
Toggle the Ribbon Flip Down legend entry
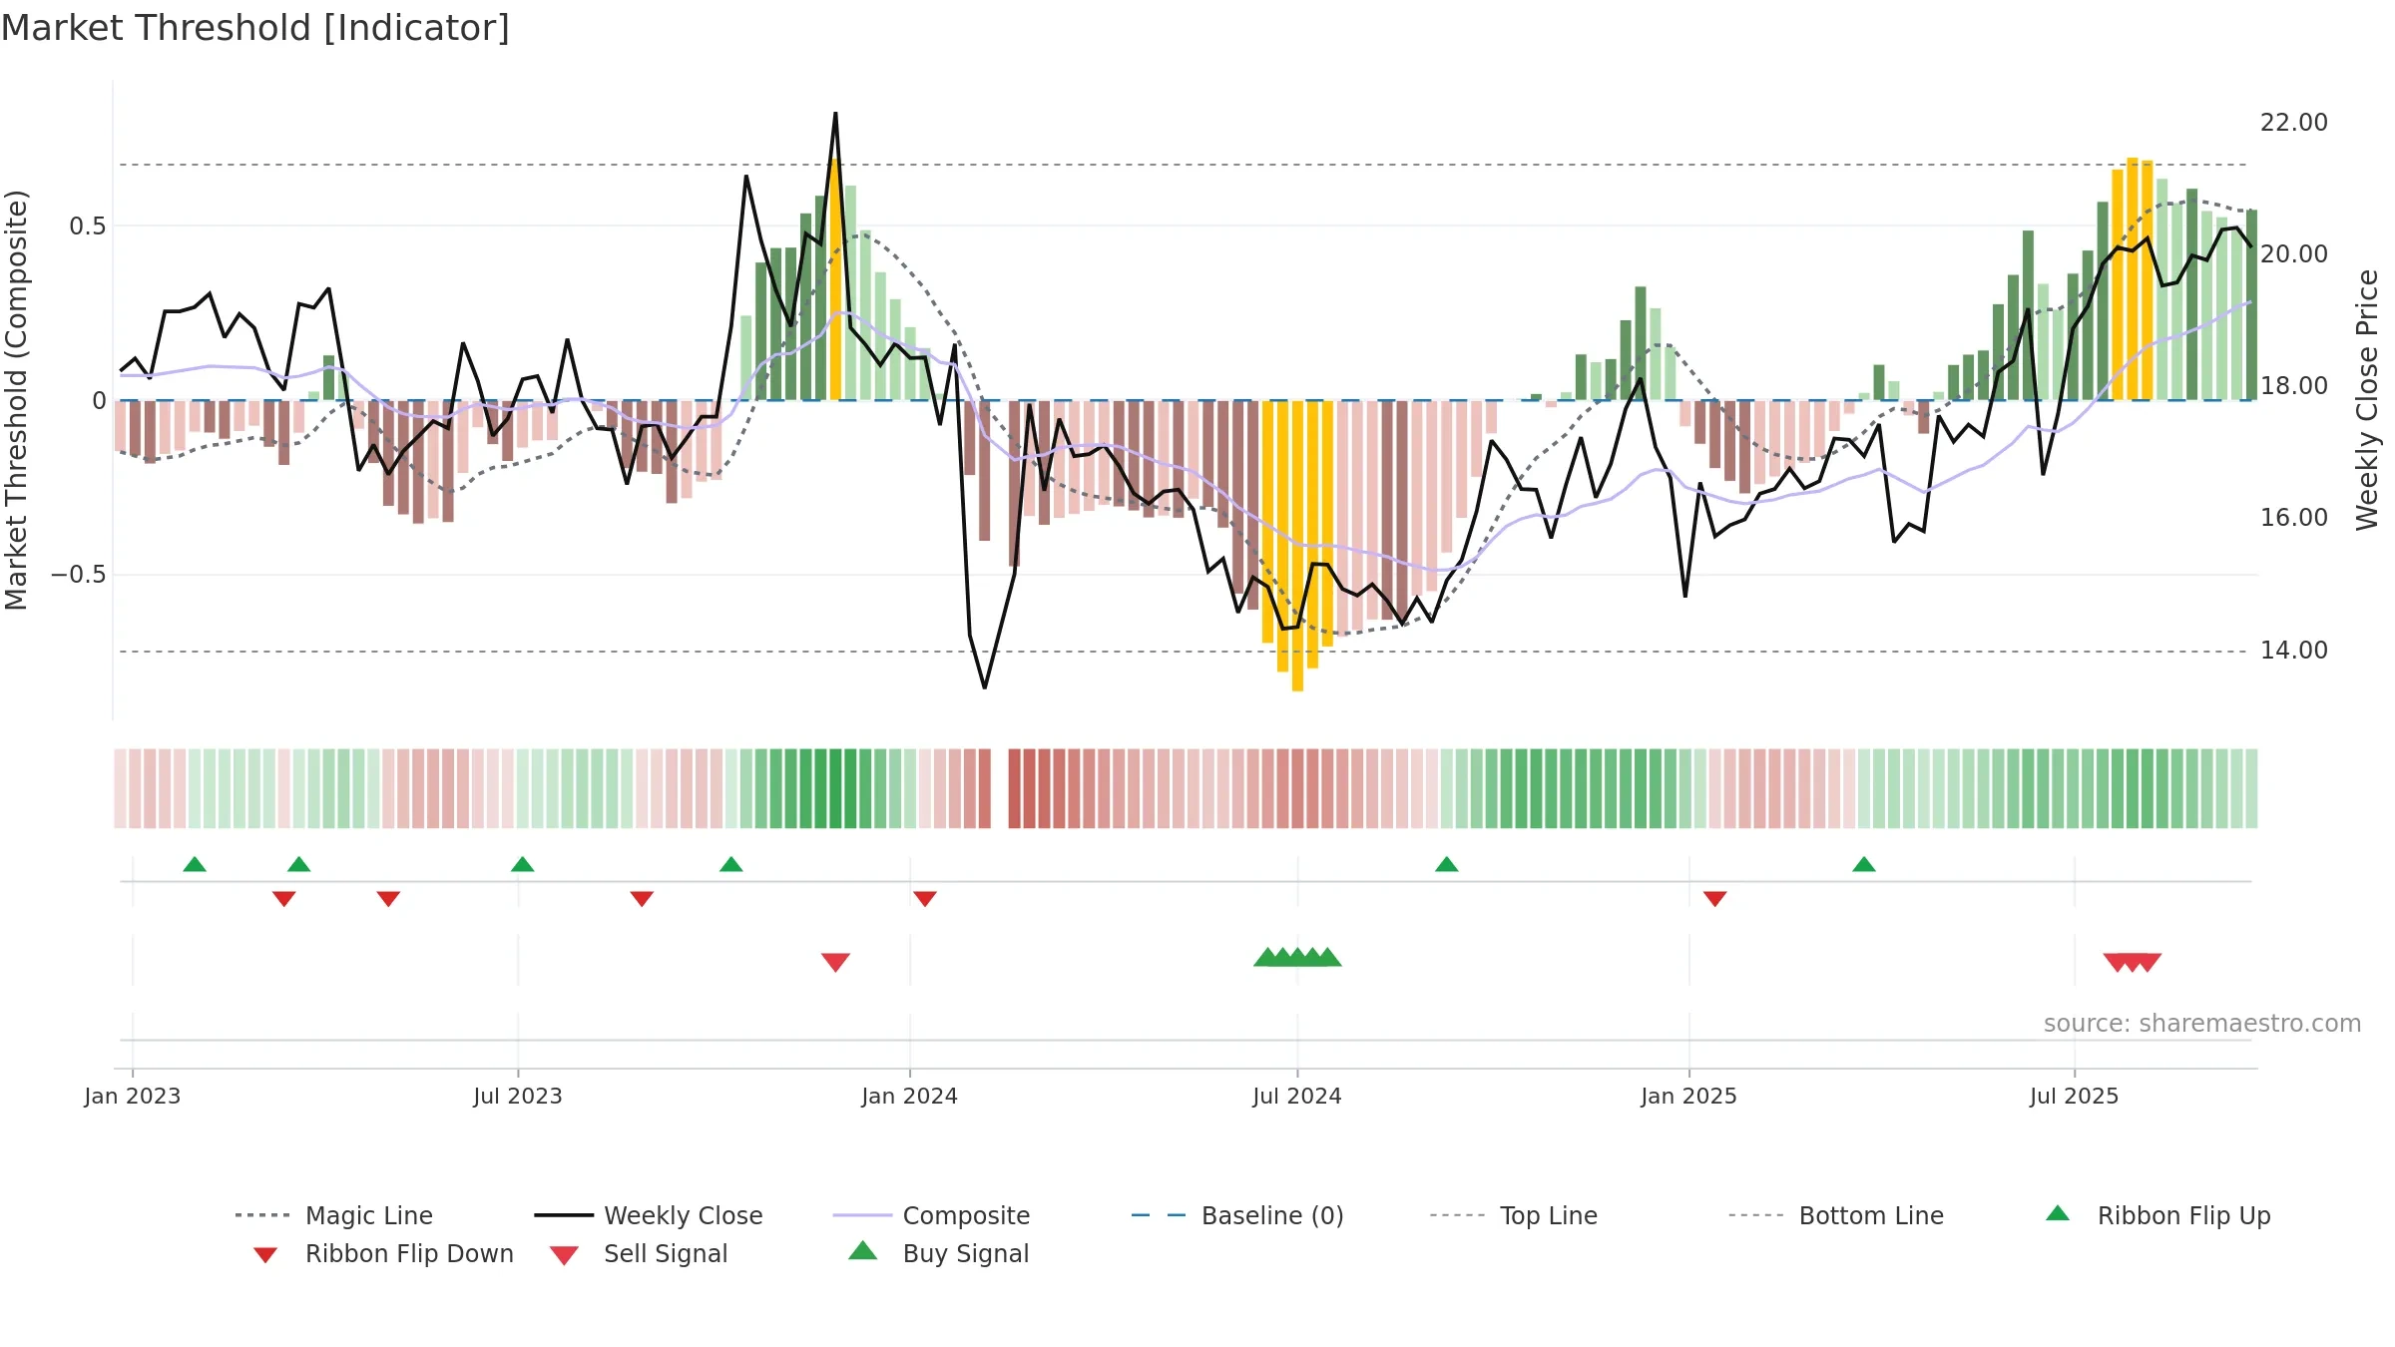382,1253
